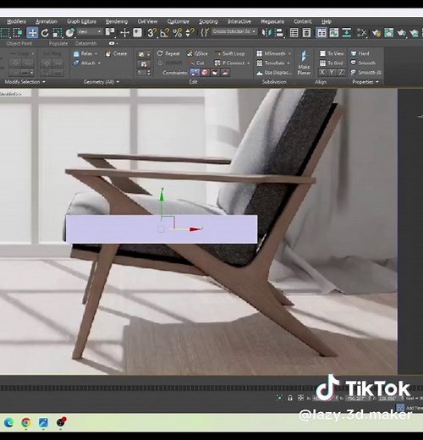Open the reference coordinate system View dropdown
Screen dimensions: 423x440
pos(90,31)
